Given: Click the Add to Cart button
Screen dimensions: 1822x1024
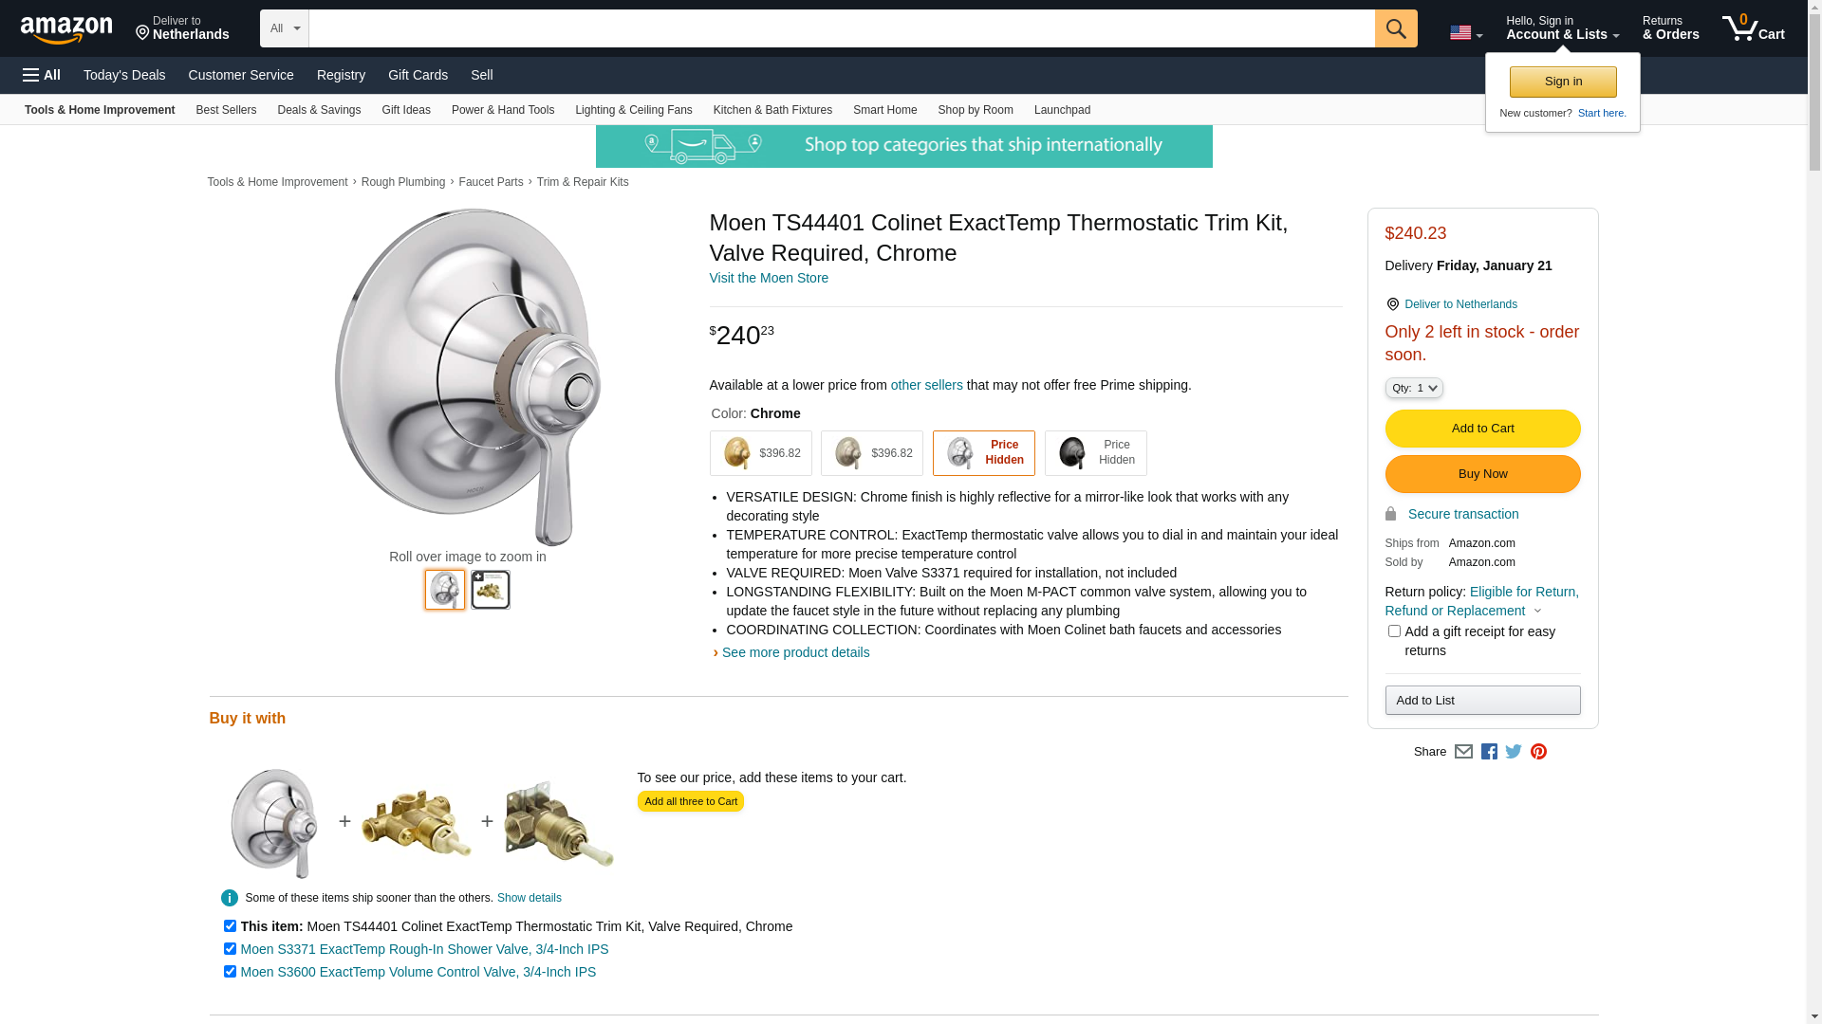Looking at the screenshot, I should pos(1482,429).
